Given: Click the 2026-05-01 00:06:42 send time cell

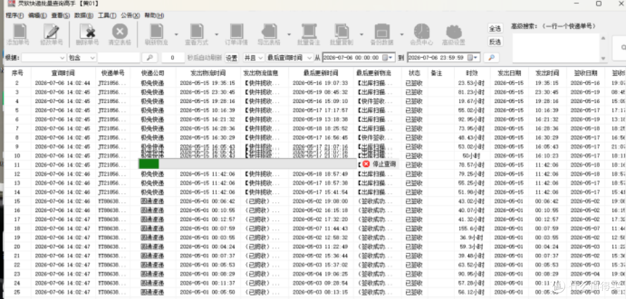Looking at the screenshot, I should click(x=207, y=201).
